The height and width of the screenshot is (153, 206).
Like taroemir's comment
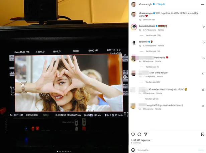click(x=203, y=43)
